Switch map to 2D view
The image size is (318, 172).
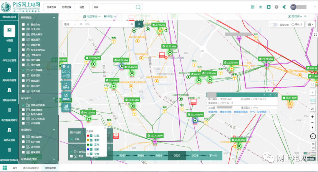312,109
